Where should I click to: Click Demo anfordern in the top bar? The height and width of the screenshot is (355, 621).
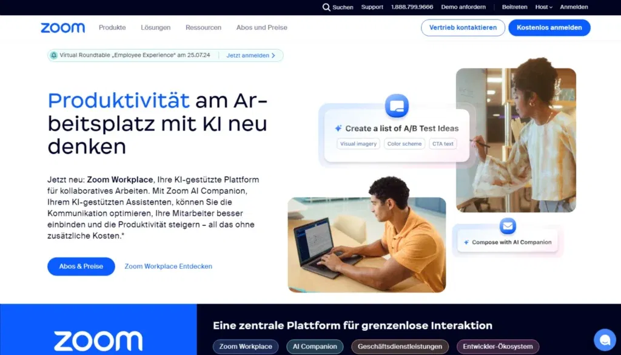pos(463,7)
